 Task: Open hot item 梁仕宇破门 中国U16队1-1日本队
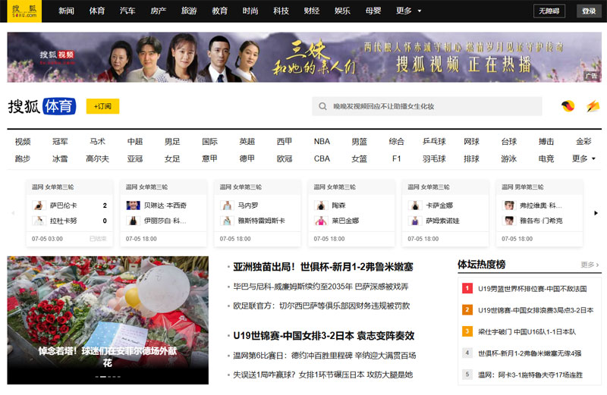(x=527, y=332)
